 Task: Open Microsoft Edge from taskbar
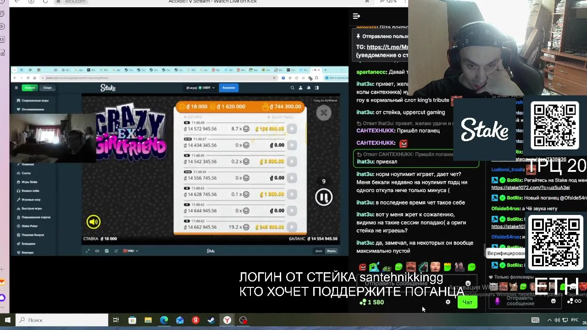[164, 320]
